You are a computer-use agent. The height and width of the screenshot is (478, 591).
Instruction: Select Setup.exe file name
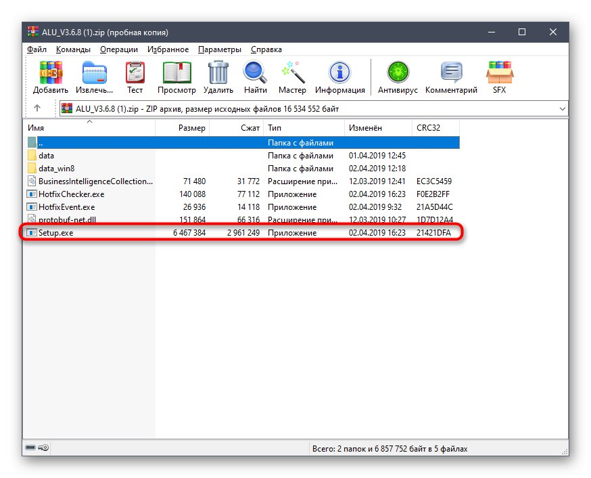55,232
